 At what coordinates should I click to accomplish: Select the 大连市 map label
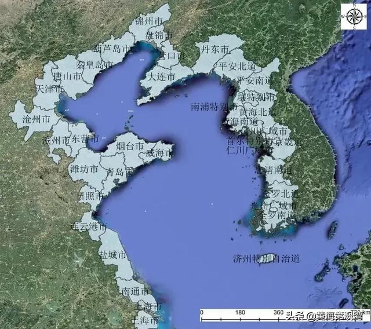161,76
